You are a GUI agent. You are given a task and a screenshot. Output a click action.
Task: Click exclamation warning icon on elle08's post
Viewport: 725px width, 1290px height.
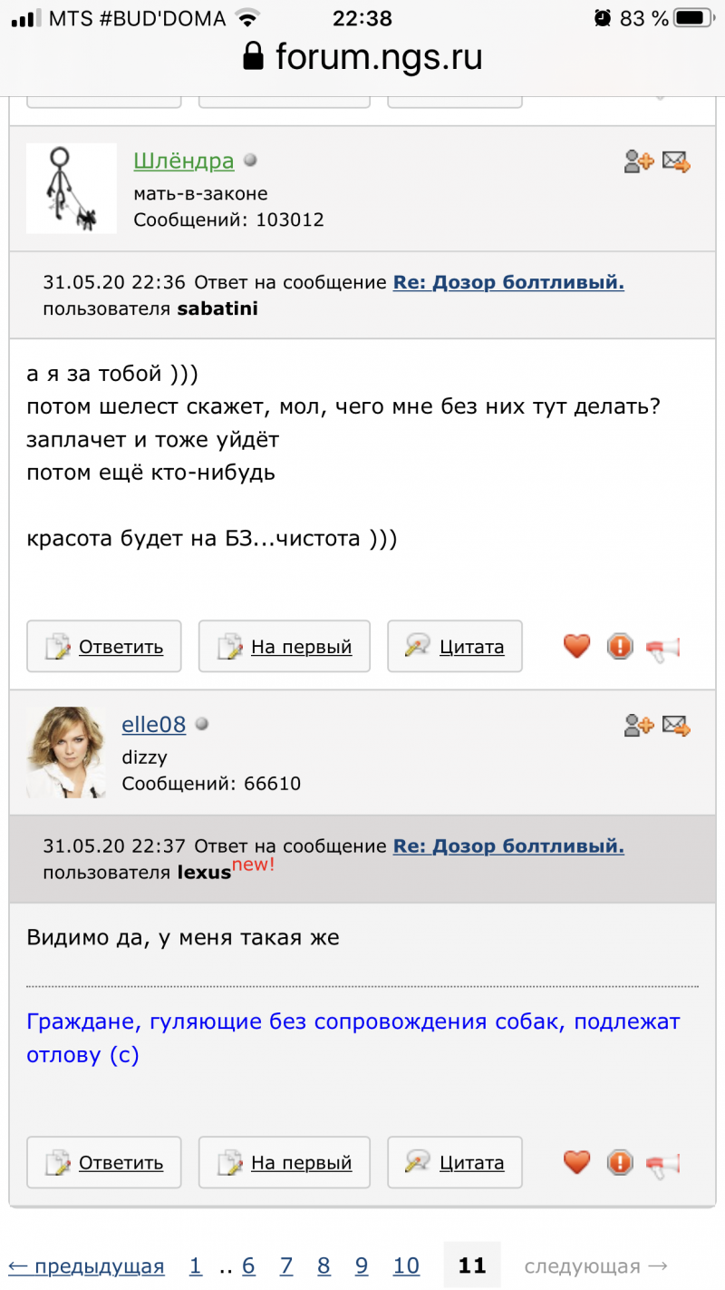click(620, 1162)
